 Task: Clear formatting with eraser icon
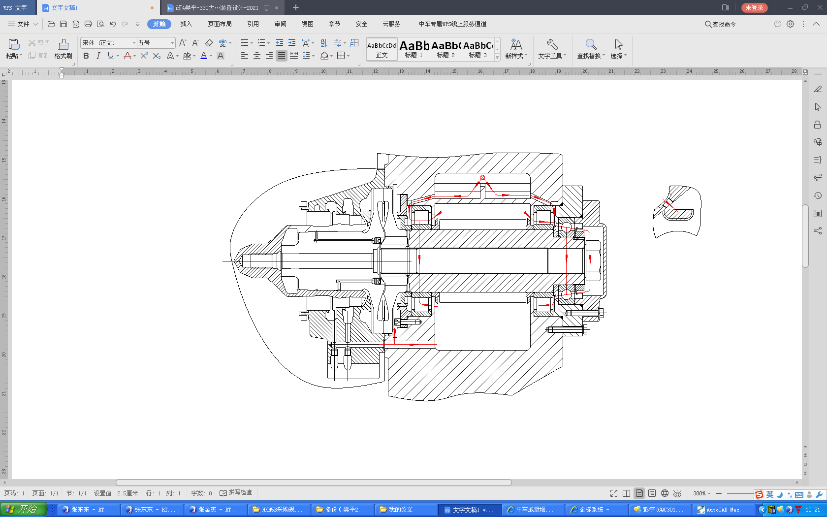tap(209, 43)
